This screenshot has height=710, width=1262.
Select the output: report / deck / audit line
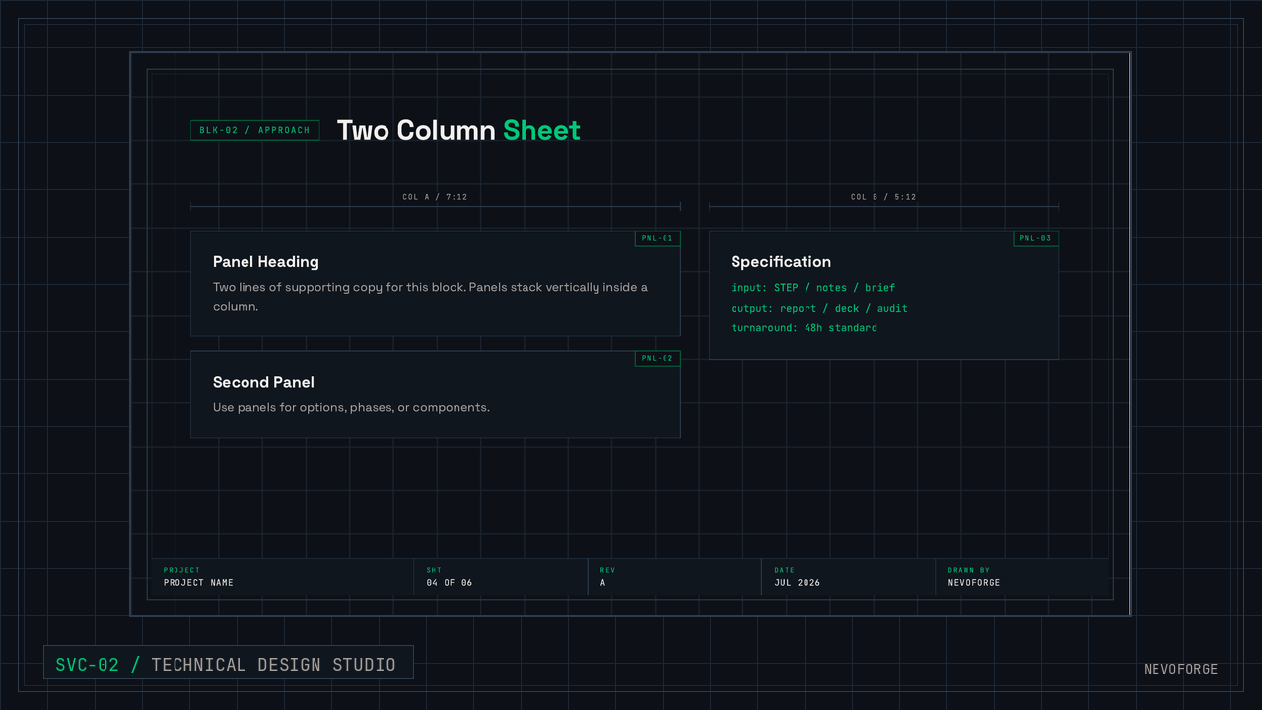click(x=819, y=308)
